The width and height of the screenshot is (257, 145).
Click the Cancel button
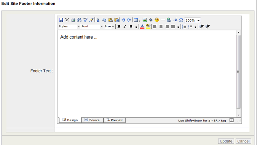[243, 141]
